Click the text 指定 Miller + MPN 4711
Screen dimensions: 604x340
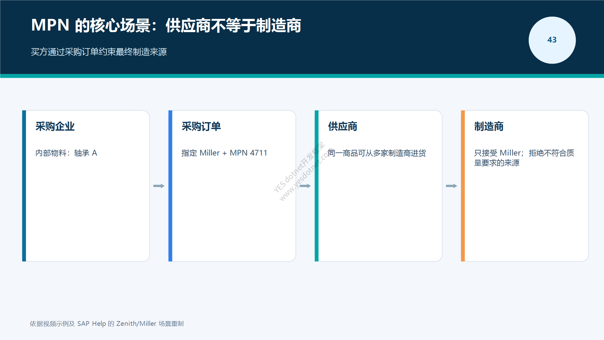[224, 153]
